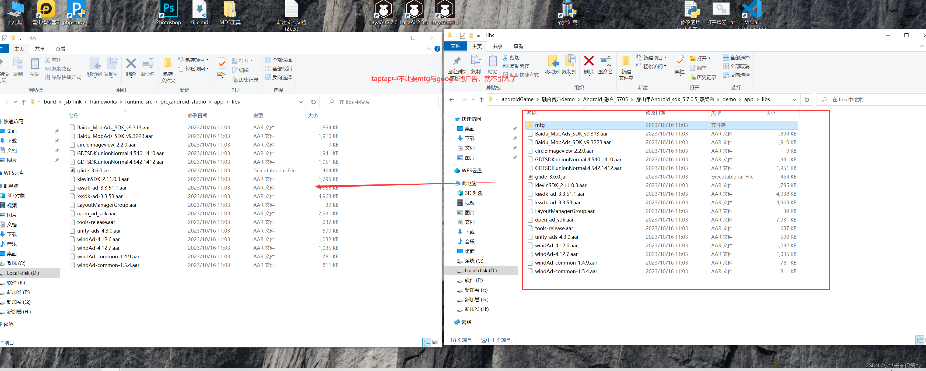Screen dimensions: 926x371
Task: Click Select None in right window ribbon
Action: pyautogui.click(x=736, y=66)
